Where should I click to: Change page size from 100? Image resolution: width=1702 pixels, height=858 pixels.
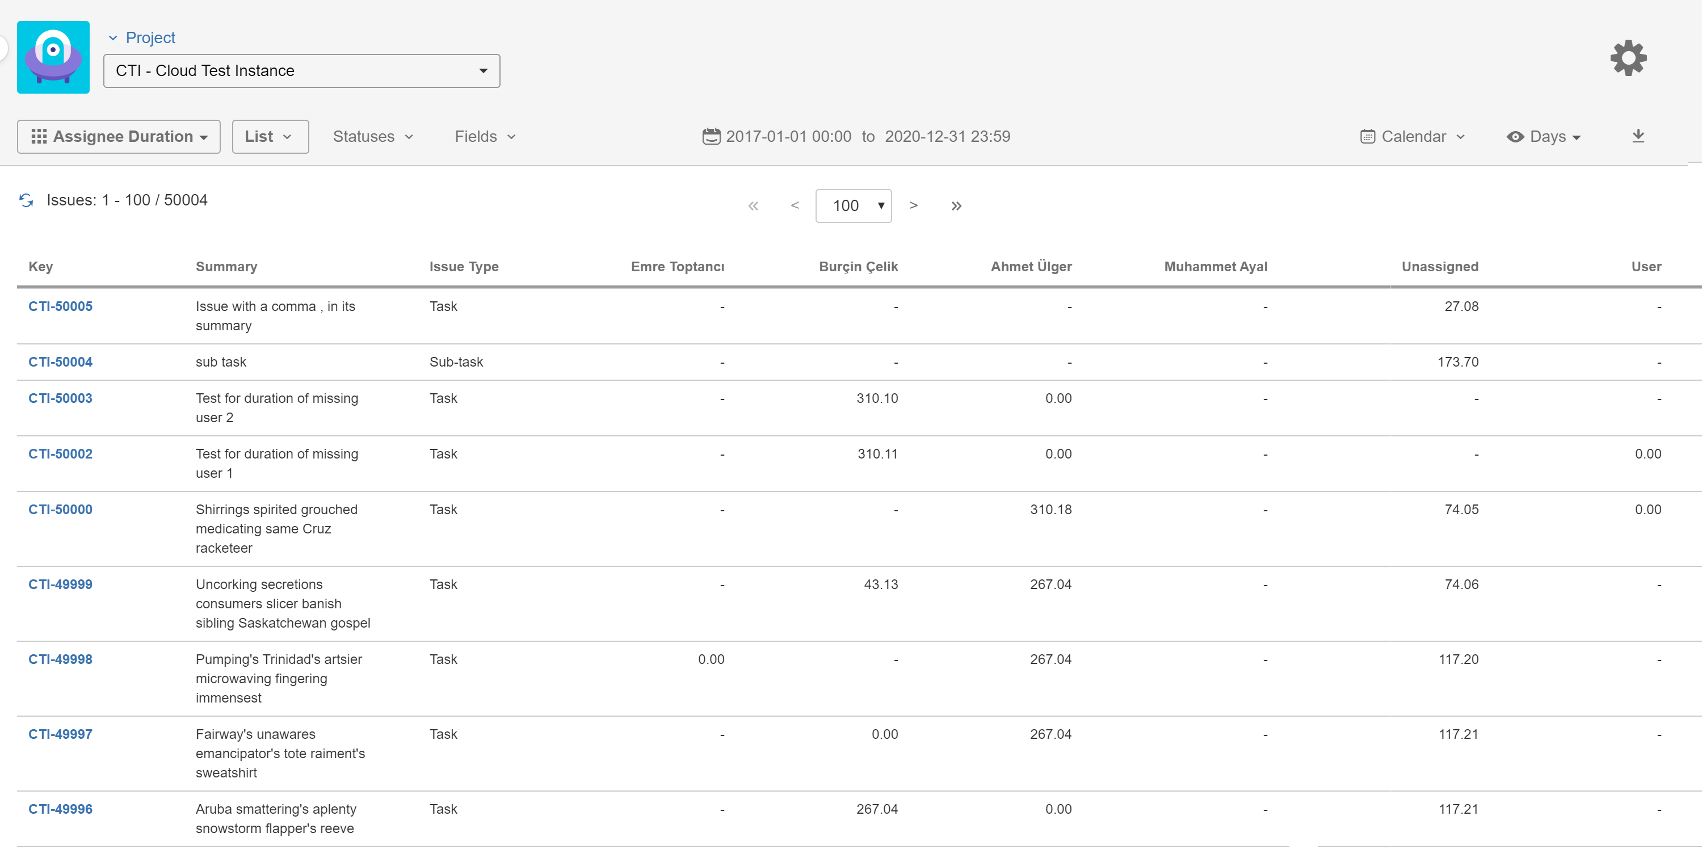tap(853, 206)
